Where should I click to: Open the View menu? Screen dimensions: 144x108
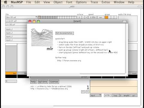coord(46,2)
